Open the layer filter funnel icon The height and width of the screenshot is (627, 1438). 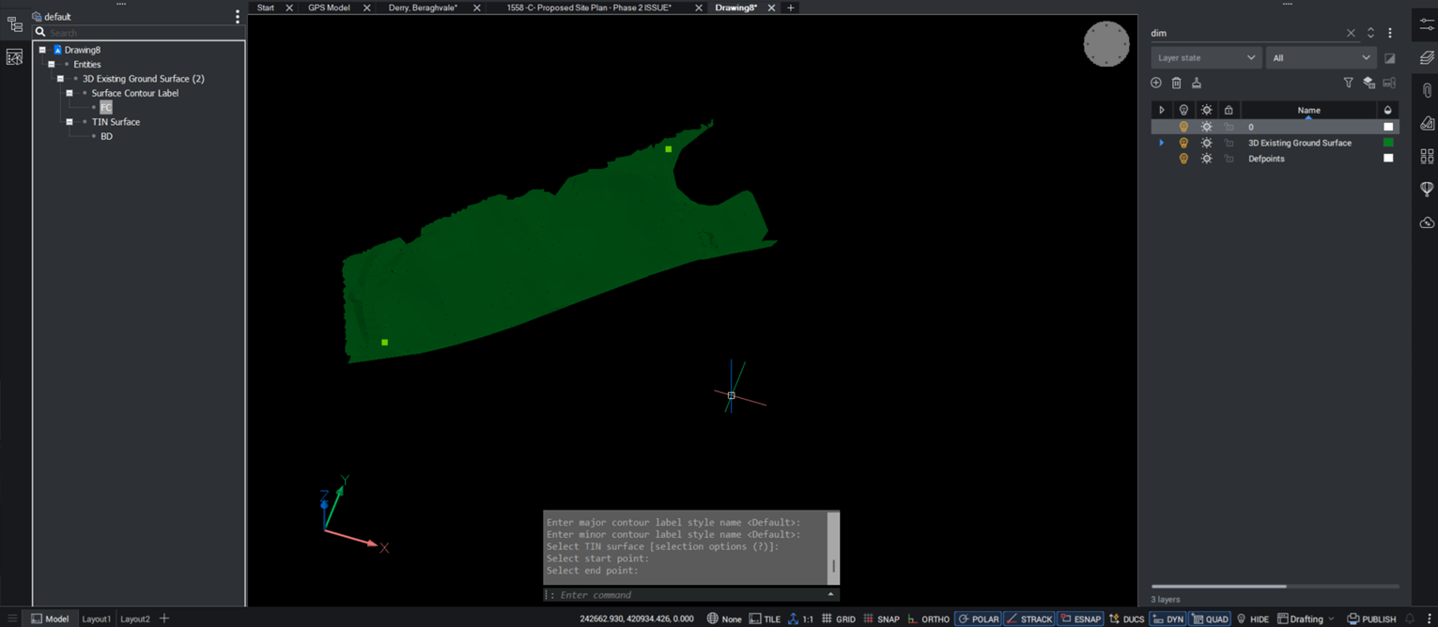click(1348, 84)
